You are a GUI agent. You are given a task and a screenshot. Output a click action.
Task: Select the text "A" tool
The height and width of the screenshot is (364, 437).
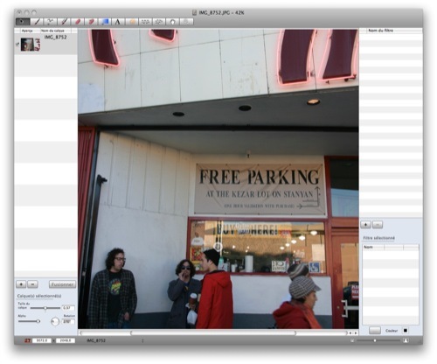click(x=118, y=22)
